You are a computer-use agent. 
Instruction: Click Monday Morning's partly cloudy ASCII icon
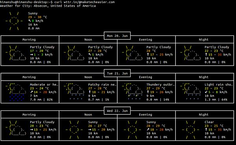tap(16, 53)
